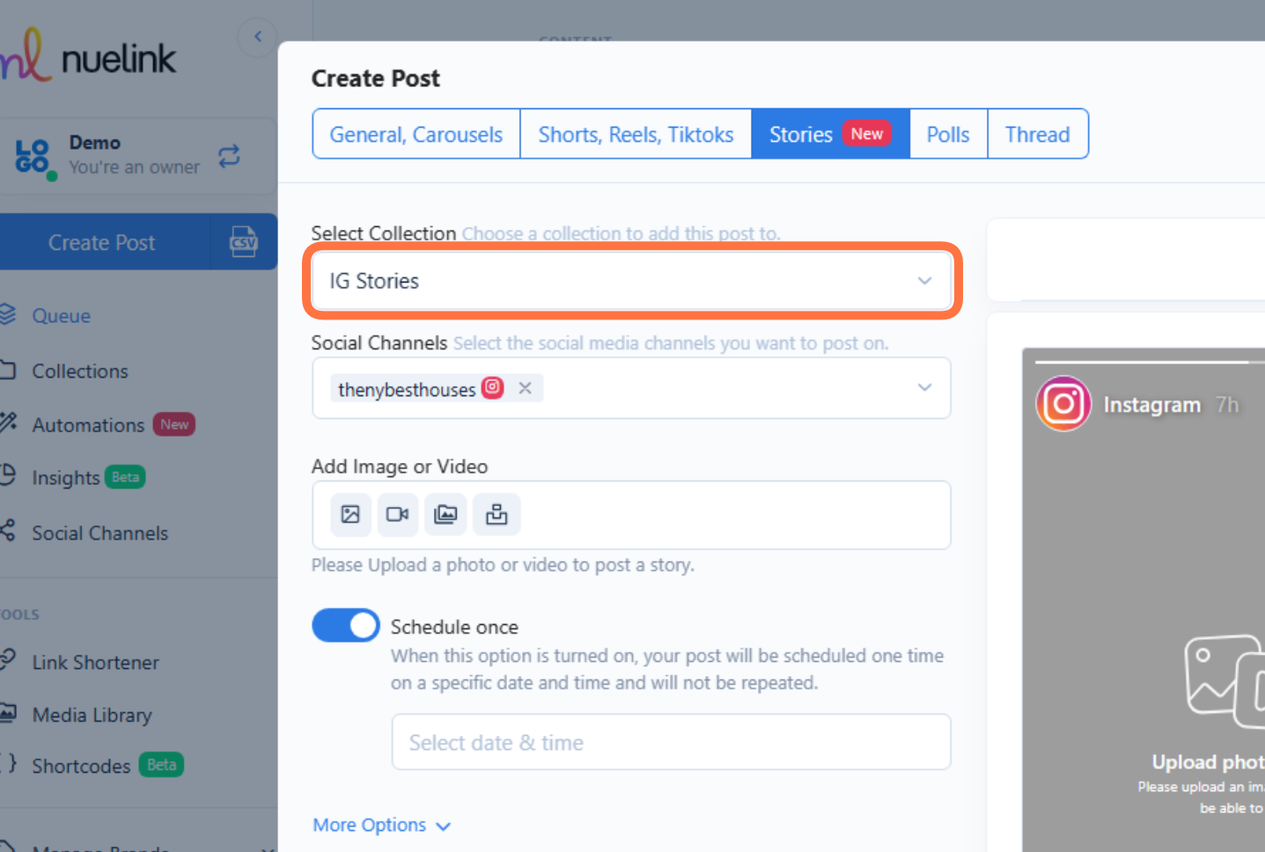Open the media library picker icon
The width and height of the screenshot is (1265, 852).
(445, 514)
